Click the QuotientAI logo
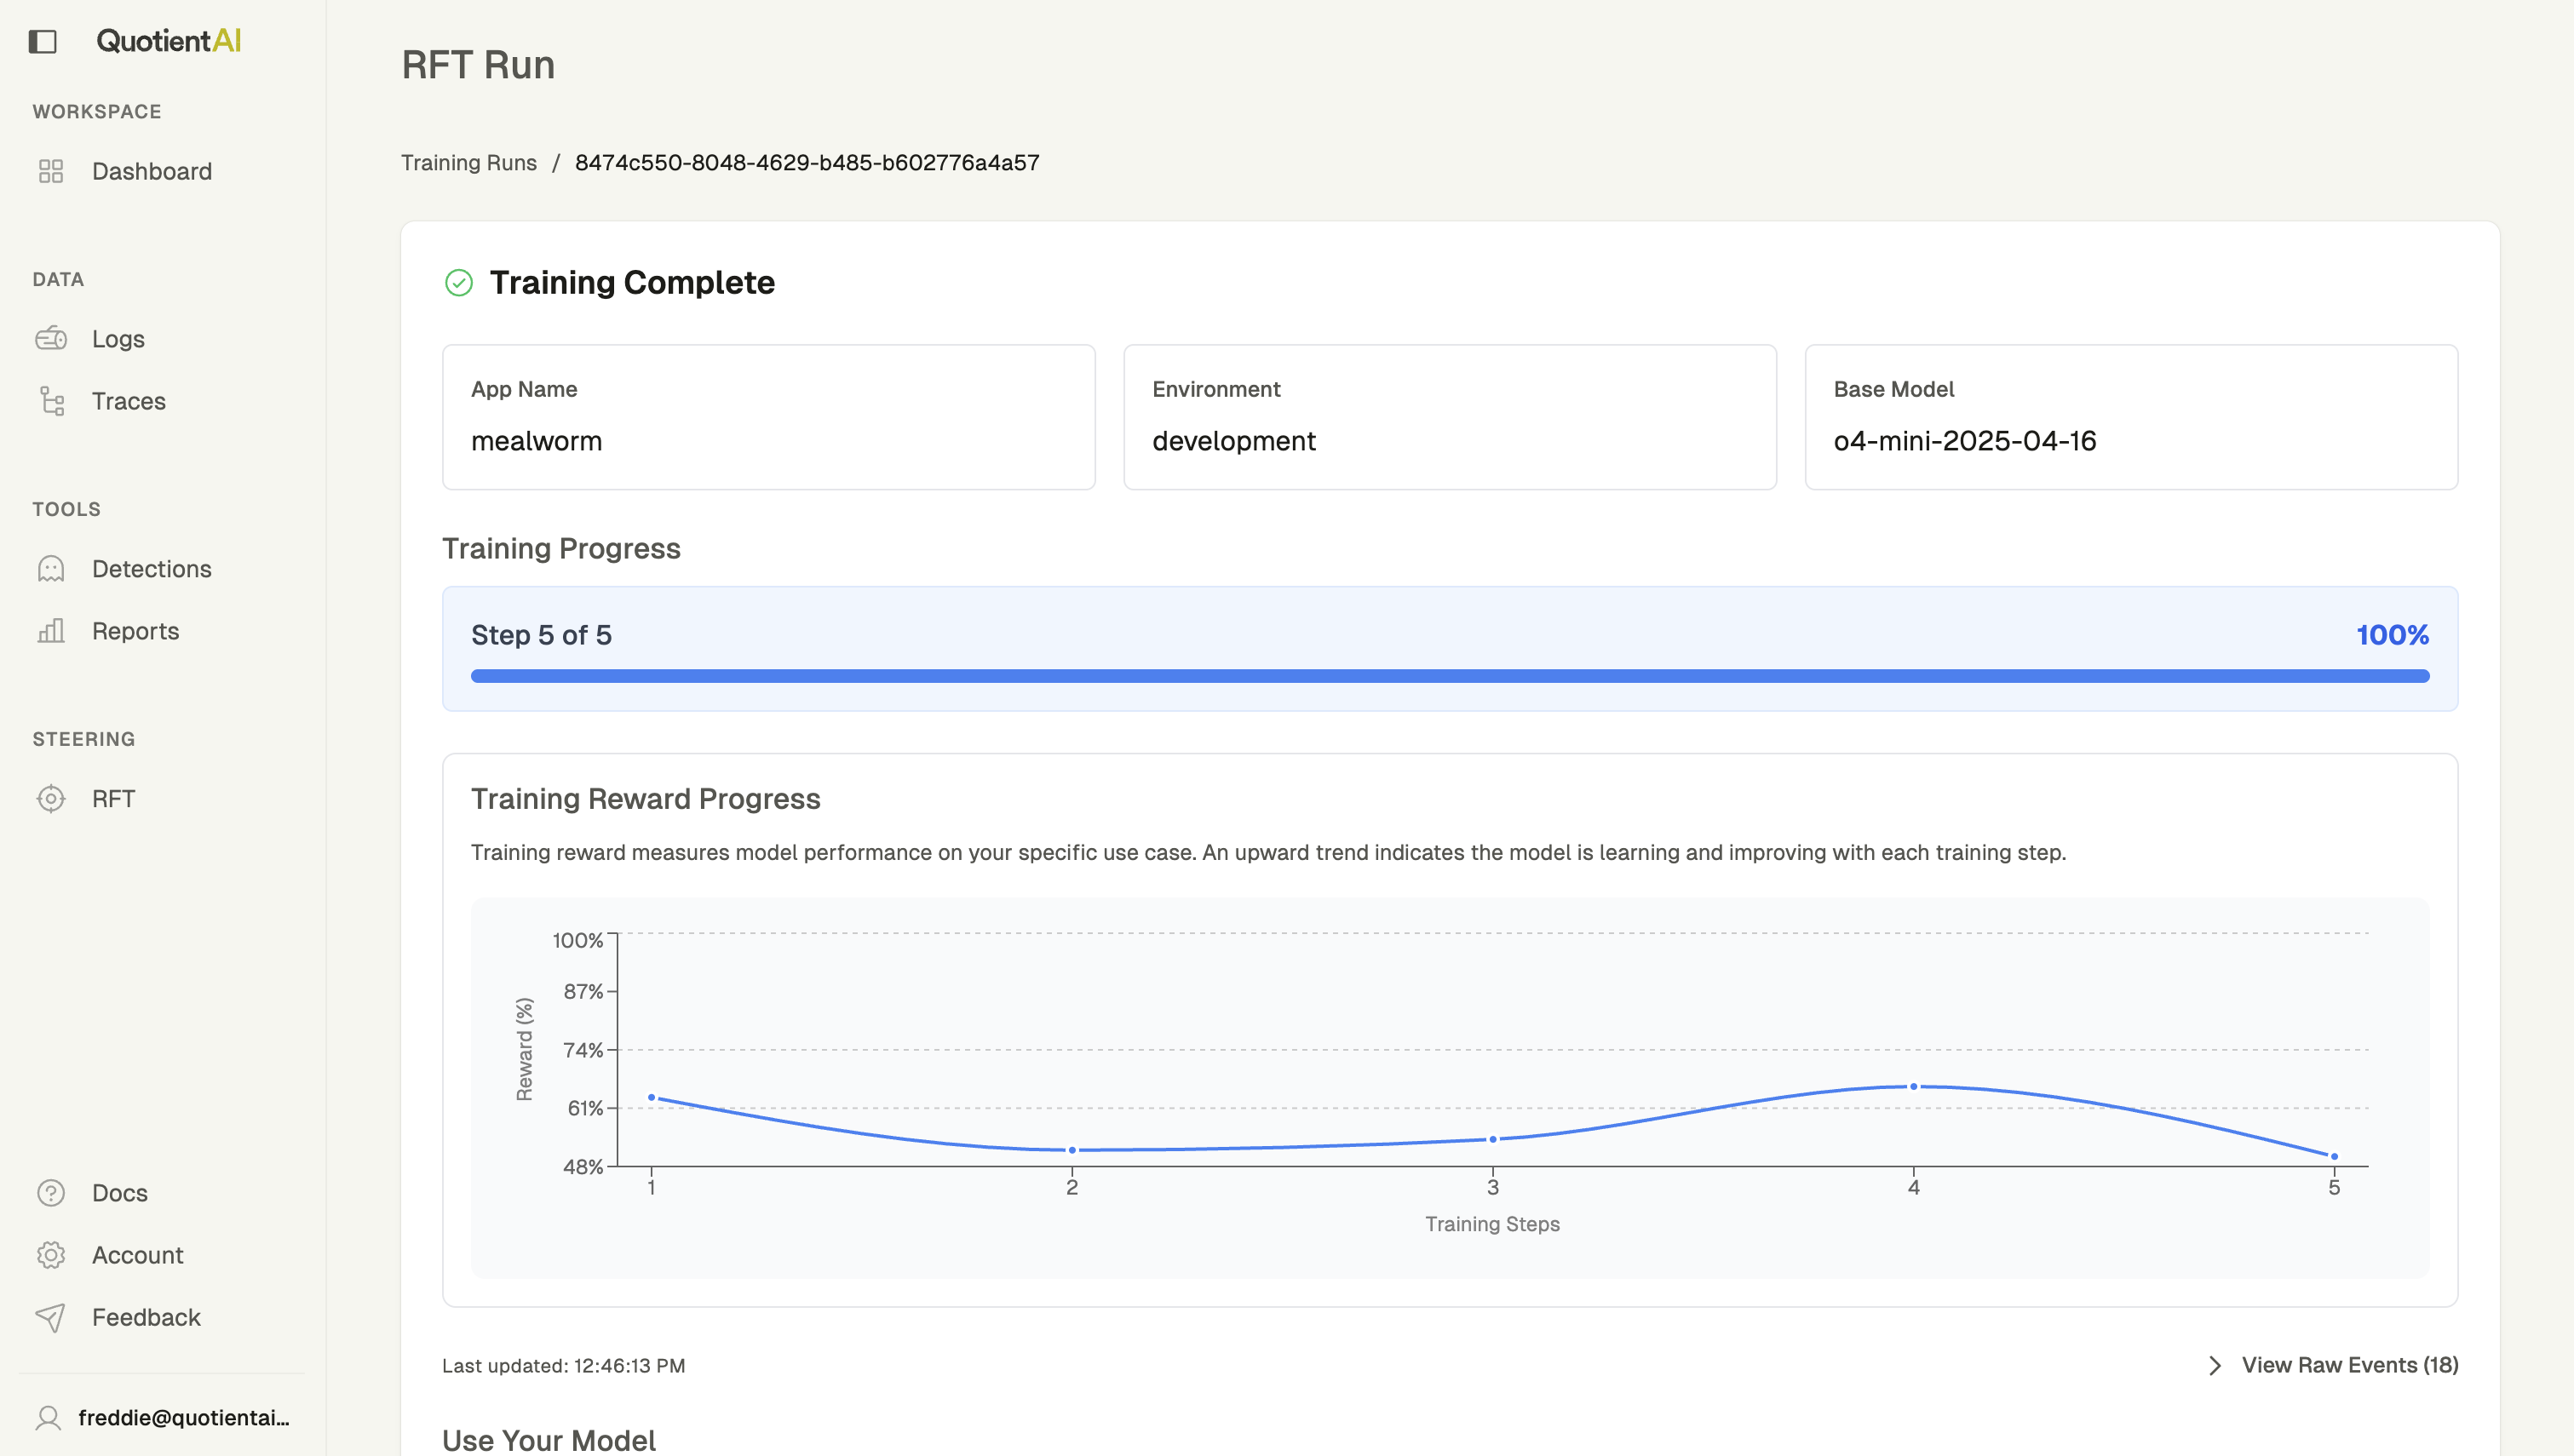The height and width of the screenshot is (1456, 2574). 168,41
